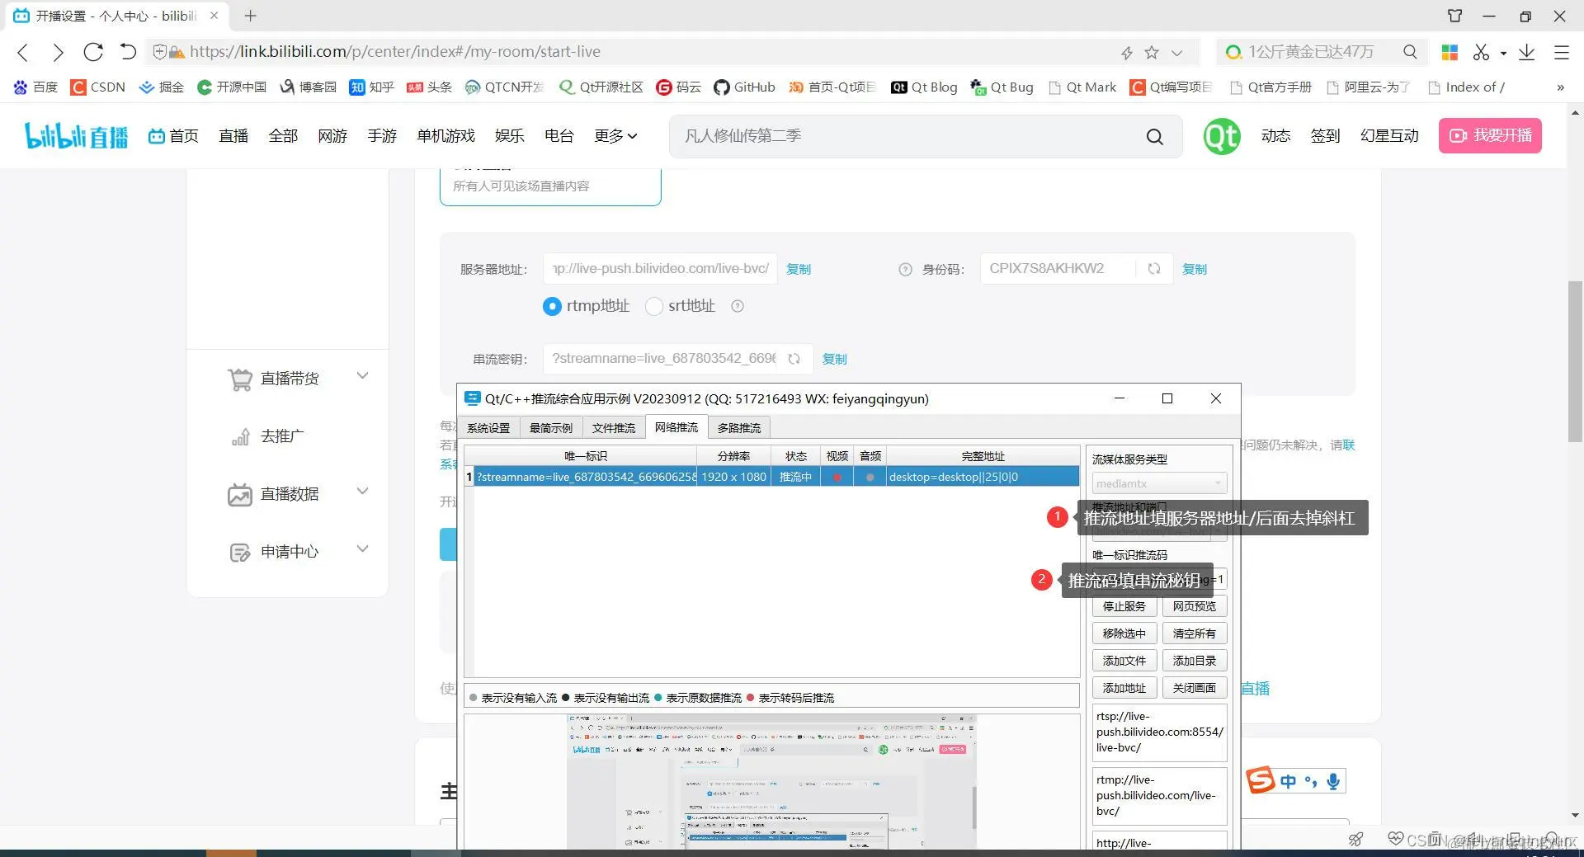Open the green Qt avatar profile
The width and height of the screenshot is (1584, 857).
(x=1221, y=136)
